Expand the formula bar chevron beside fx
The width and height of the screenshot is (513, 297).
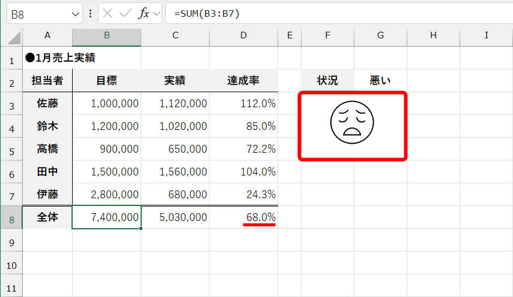click(157, 14)
